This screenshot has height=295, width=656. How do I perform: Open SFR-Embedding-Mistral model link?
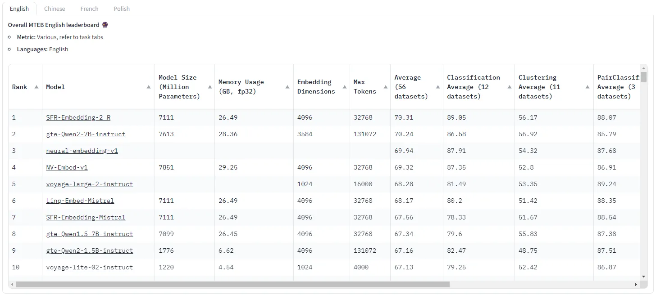pos(86,217)
